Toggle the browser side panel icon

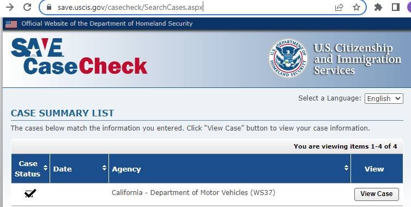pyautogui.click(x=396, y=7)
